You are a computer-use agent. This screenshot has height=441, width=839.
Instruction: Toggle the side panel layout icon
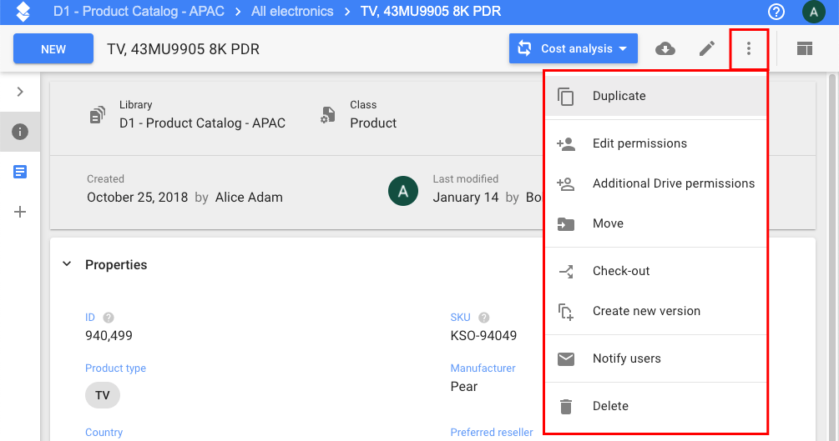(x=804, y=48)
